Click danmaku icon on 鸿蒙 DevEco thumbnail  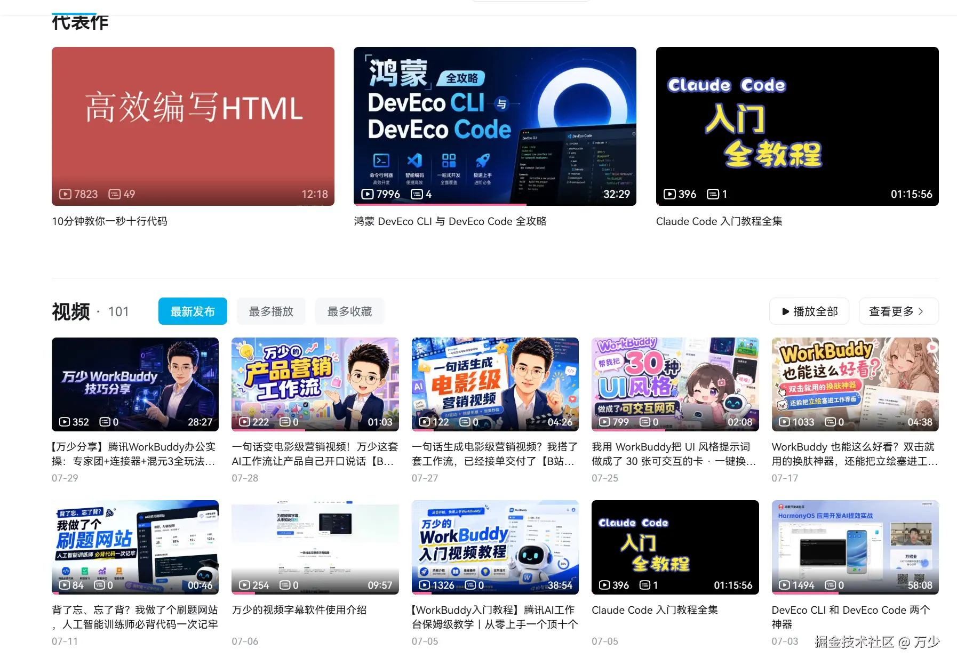[417, 194]
